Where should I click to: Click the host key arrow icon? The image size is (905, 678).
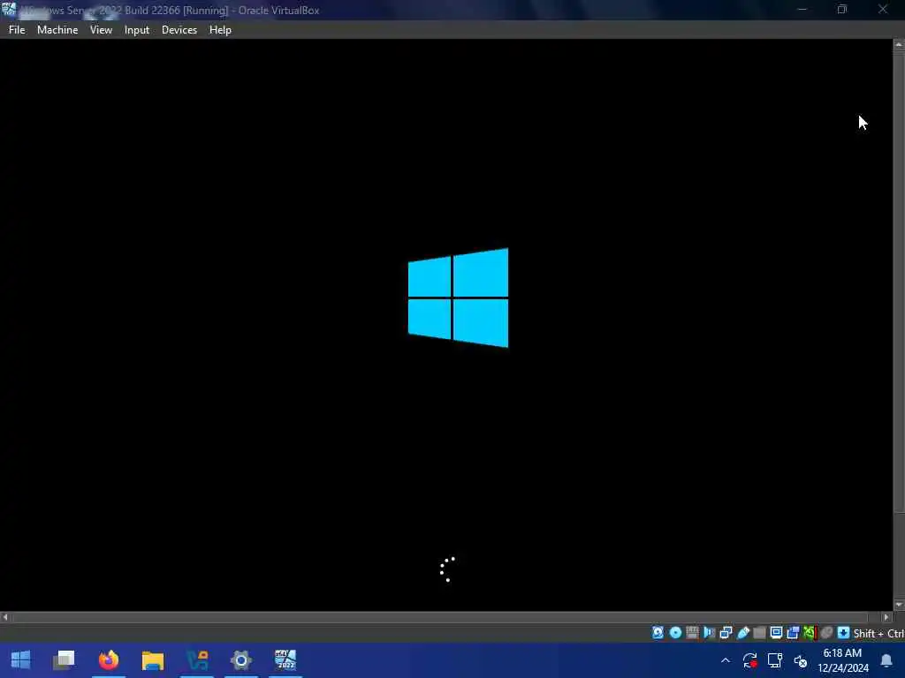pos(843,633)
